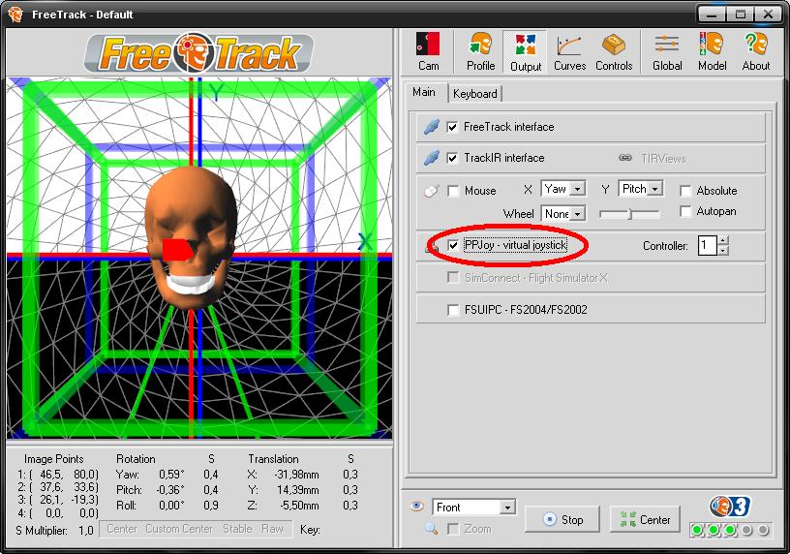The height and width of the screenshot is (554, 790).
Task: Click the third green tracking status light
Action: [x=730, y=530]
